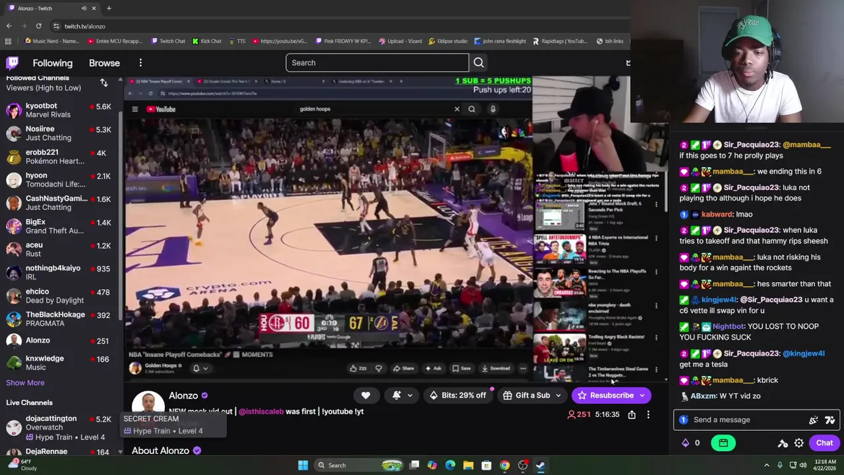The width and height of the screenshot is (844, 475).
Task: Mute the Alonzo - Twitch tab audio
Action: (84, 8)
